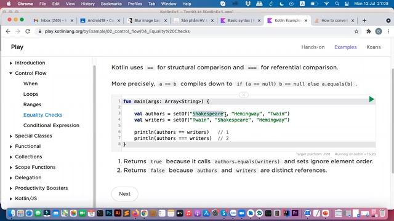Image resolution: width=394 pixels, height=221 pixels.
Task: Switch to the Android18 tab
Action: 100,20
